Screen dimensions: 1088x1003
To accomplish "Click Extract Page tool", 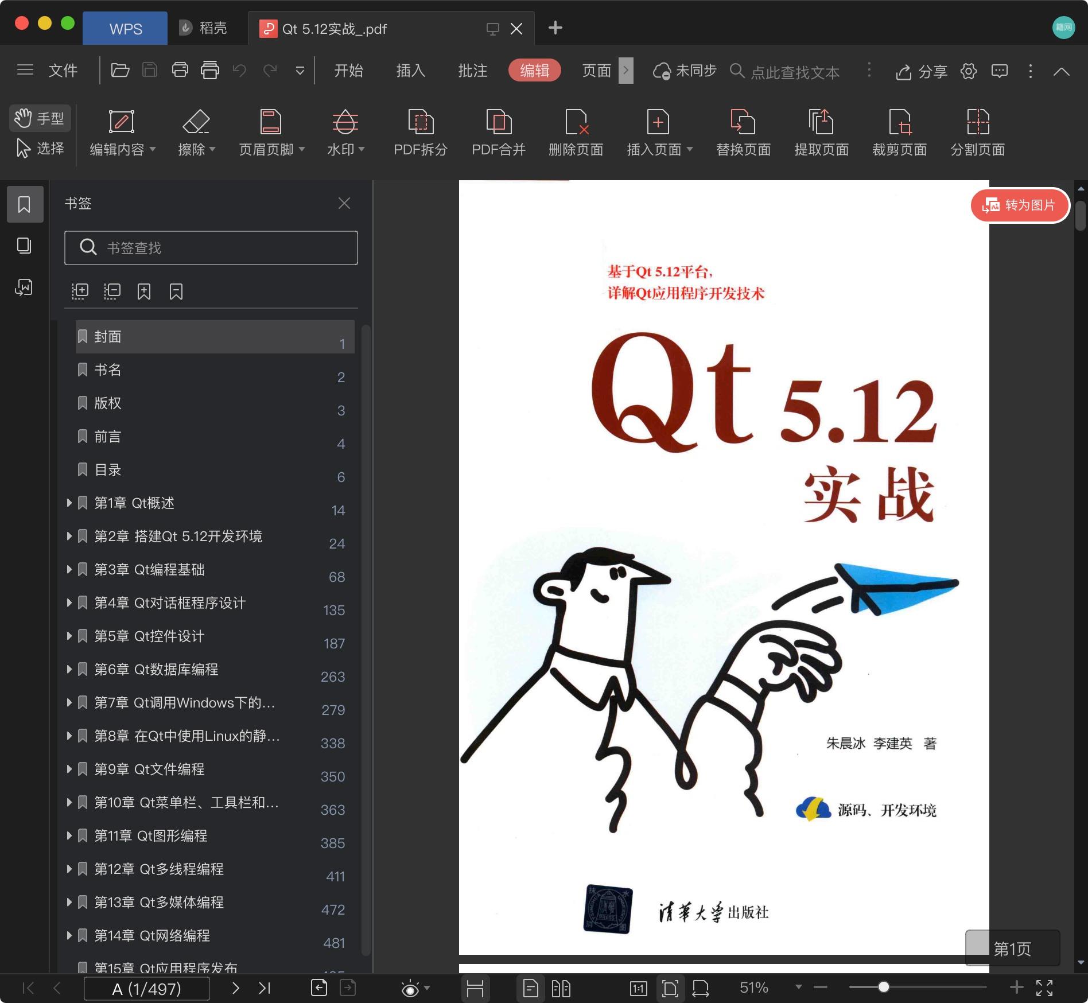I will [821, 133].
